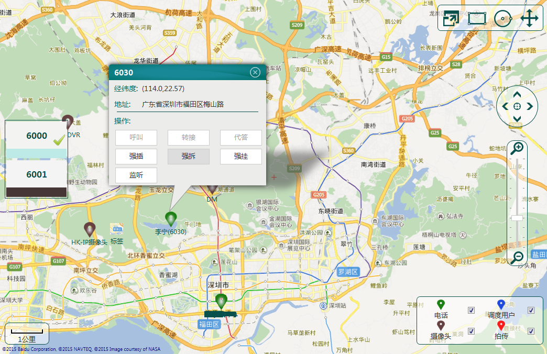Click the HK-IP摄像头 camera marker
This screenshot has width=547, height=354.
point(90,229)
